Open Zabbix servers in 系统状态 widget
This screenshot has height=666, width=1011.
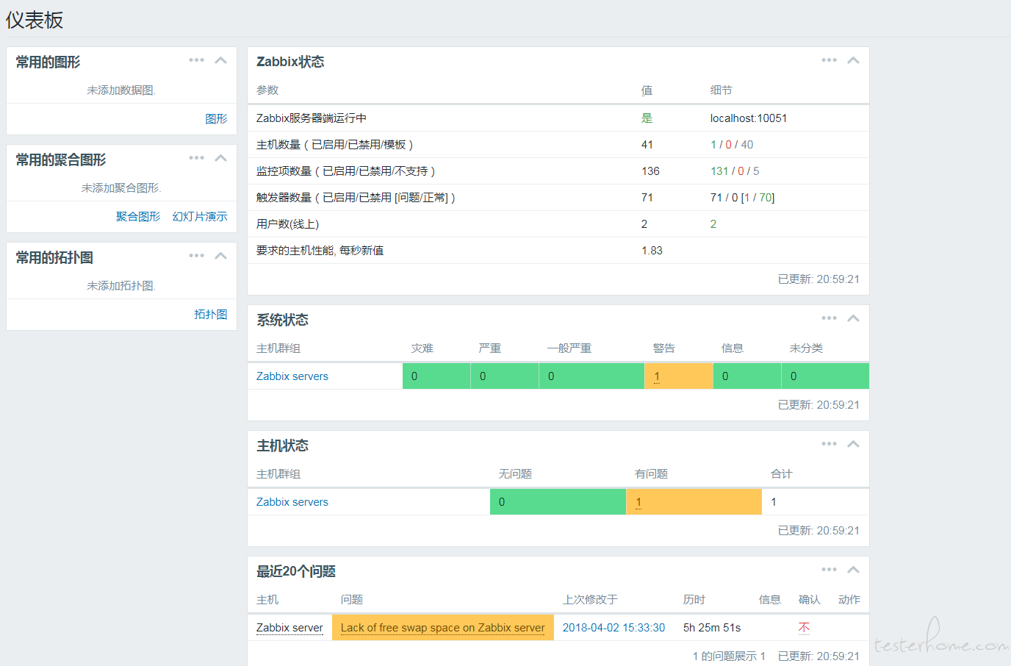coord(292,376)
